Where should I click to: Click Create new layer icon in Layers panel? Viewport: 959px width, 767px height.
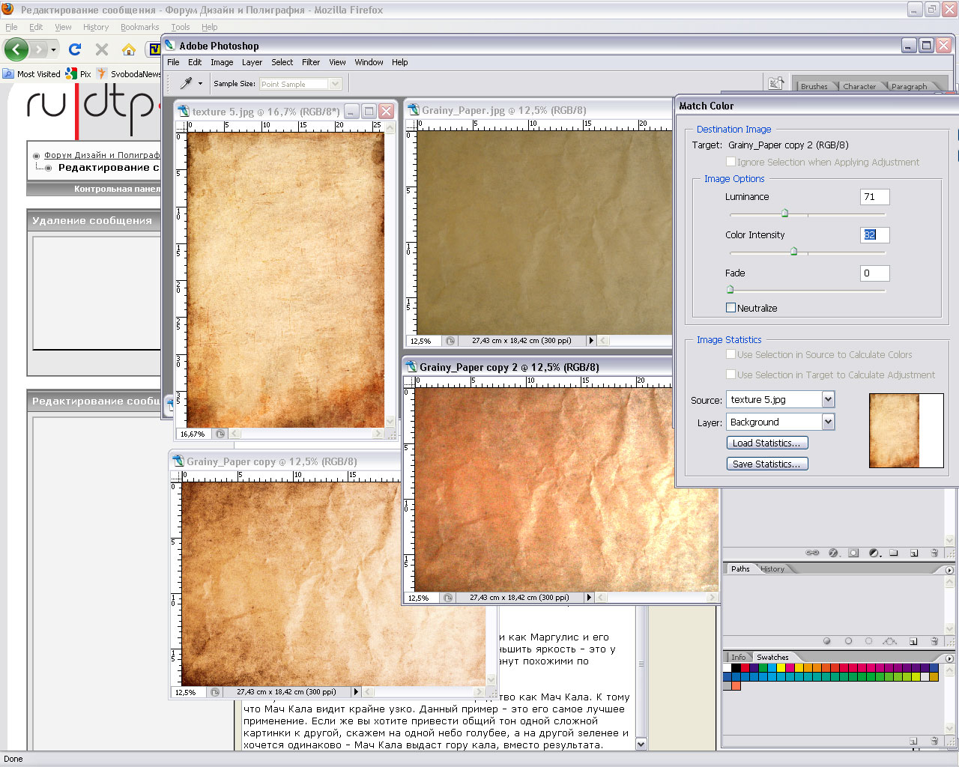[914, 553]
